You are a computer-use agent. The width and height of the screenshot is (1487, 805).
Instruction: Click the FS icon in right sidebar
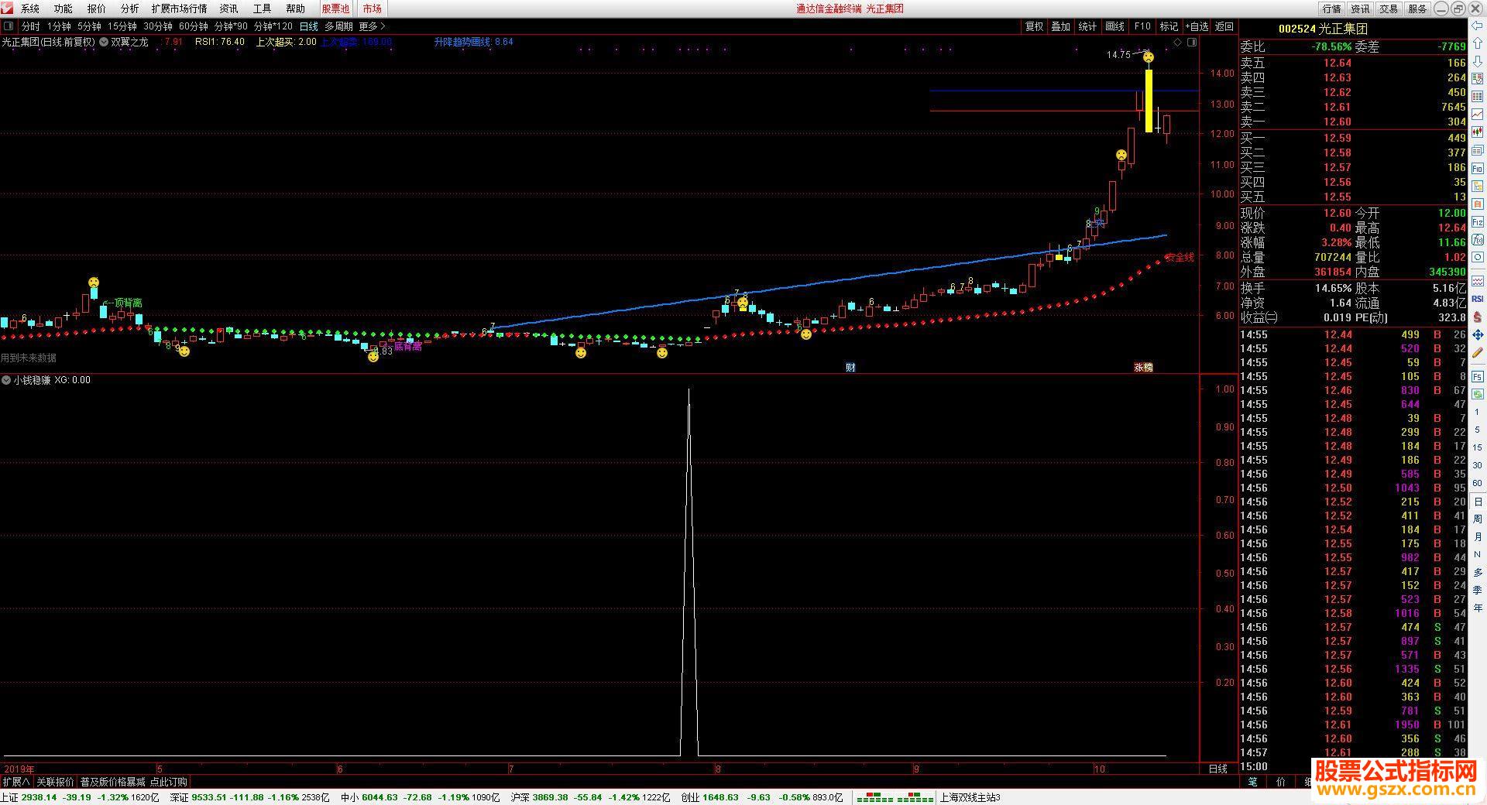[x=1478, y=376]
